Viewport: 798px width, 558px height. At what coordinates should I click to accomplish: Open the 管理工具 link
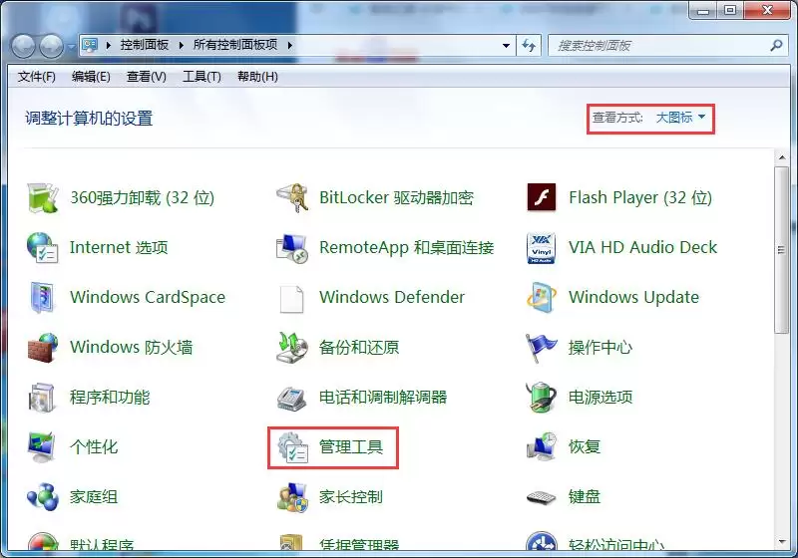click(351, 446)
